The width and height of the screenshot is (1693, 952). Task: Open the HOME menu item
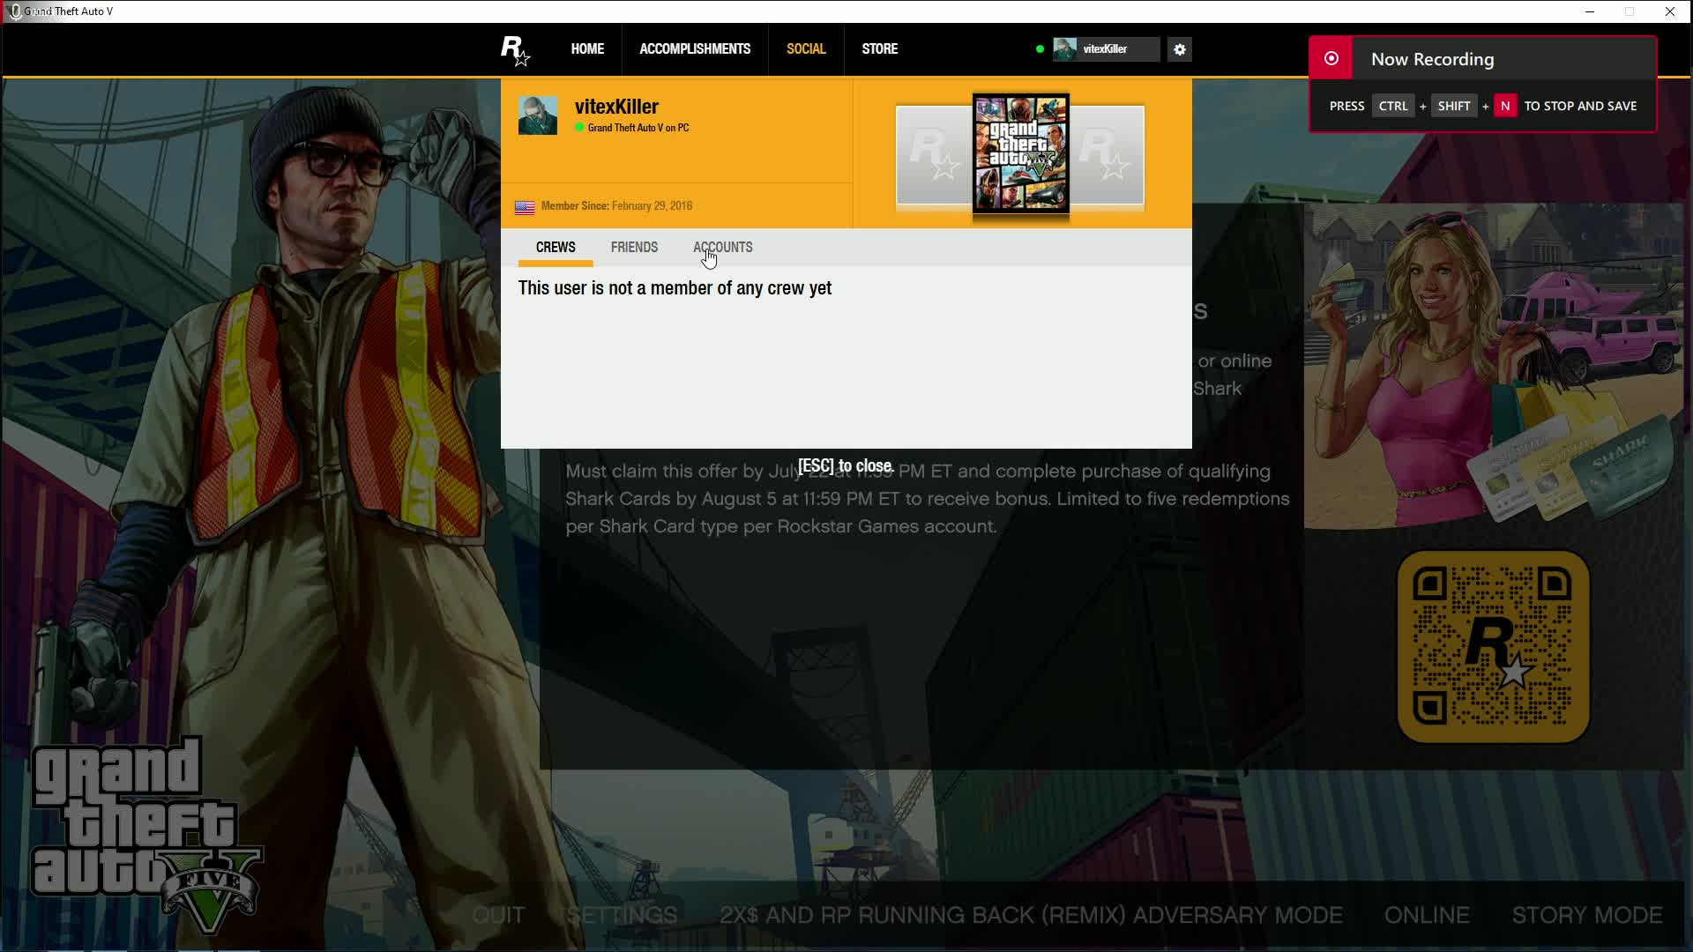(x=587, y=49)
